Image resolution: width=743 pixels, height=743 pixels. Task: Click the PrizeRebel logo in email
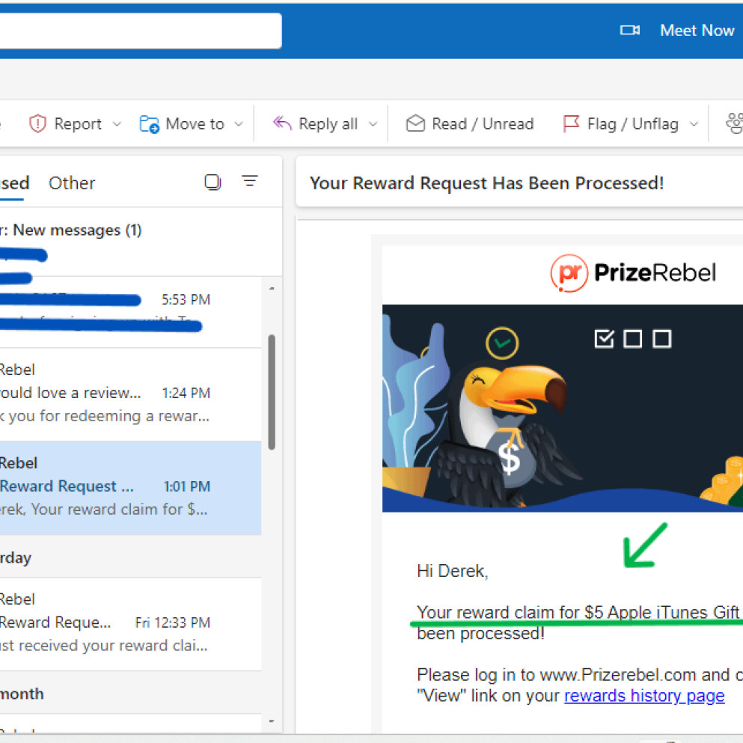pyautogui.click(x=632, y=273)
